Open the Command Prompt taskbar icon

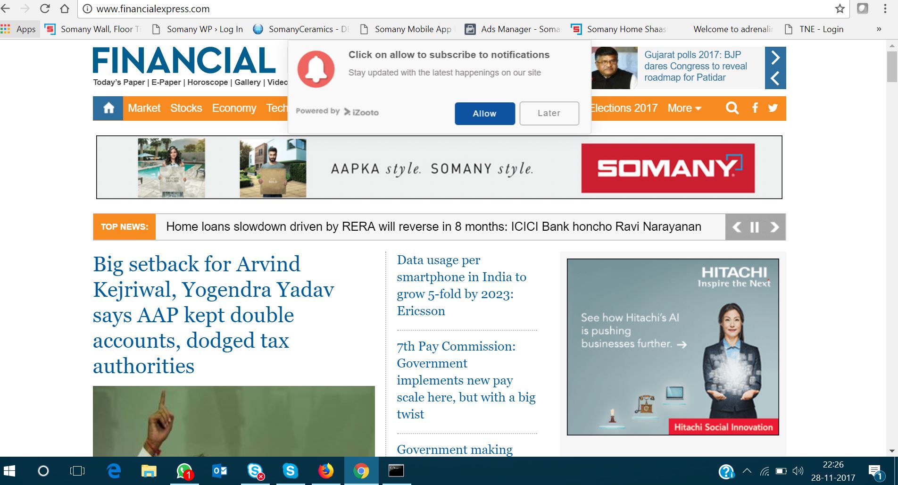click(x=396, y=471)
